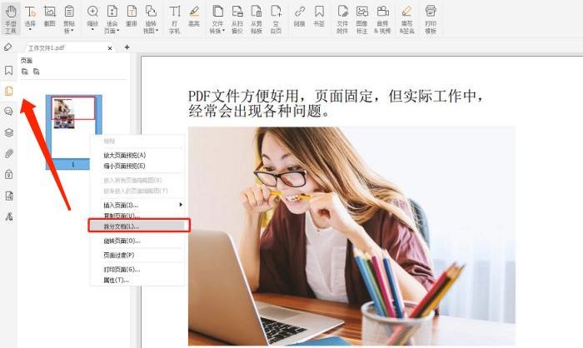
Task: Open the Attachments paperclip side panel
Action: click(9, 153)
